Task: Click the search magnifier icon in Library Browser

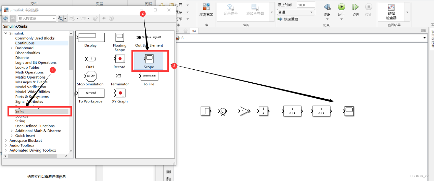Action: coord(61,18)
